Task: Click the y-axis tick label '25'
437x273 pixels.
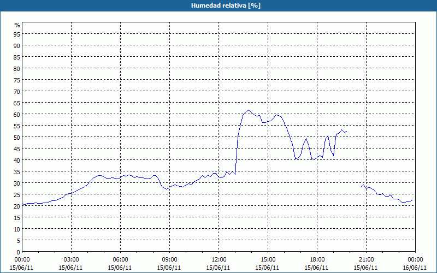Action: [17, 195]
